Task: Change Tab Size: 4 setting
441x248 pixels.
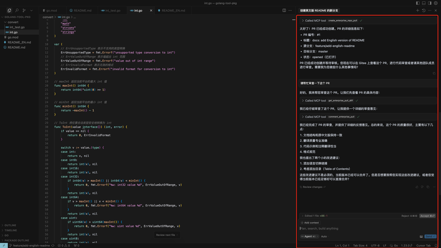Action: 360,246
